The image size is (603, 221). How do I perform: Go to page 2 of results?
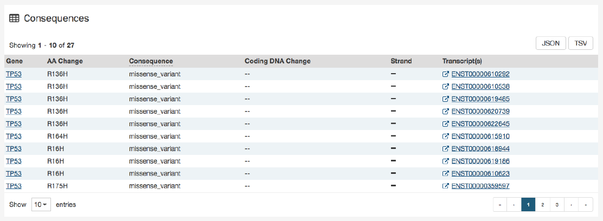542,205
